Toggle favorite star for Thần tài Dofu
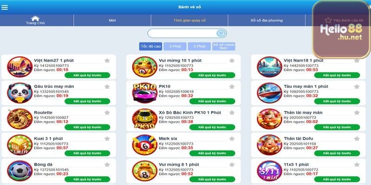The width and height of the screenshot is (371, 185). [x=357, y=138]
